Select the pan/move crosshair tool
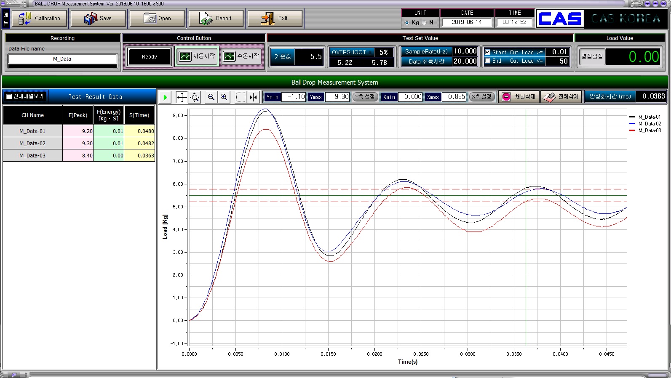This screenshot has width=671, height=378. [182, 98]
